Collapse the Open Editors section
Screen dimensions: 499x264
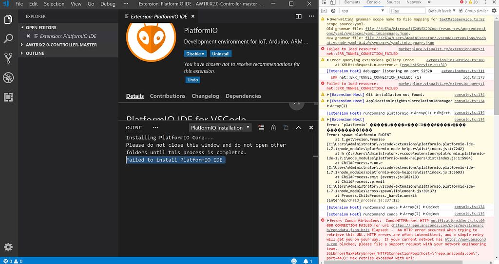22,27
